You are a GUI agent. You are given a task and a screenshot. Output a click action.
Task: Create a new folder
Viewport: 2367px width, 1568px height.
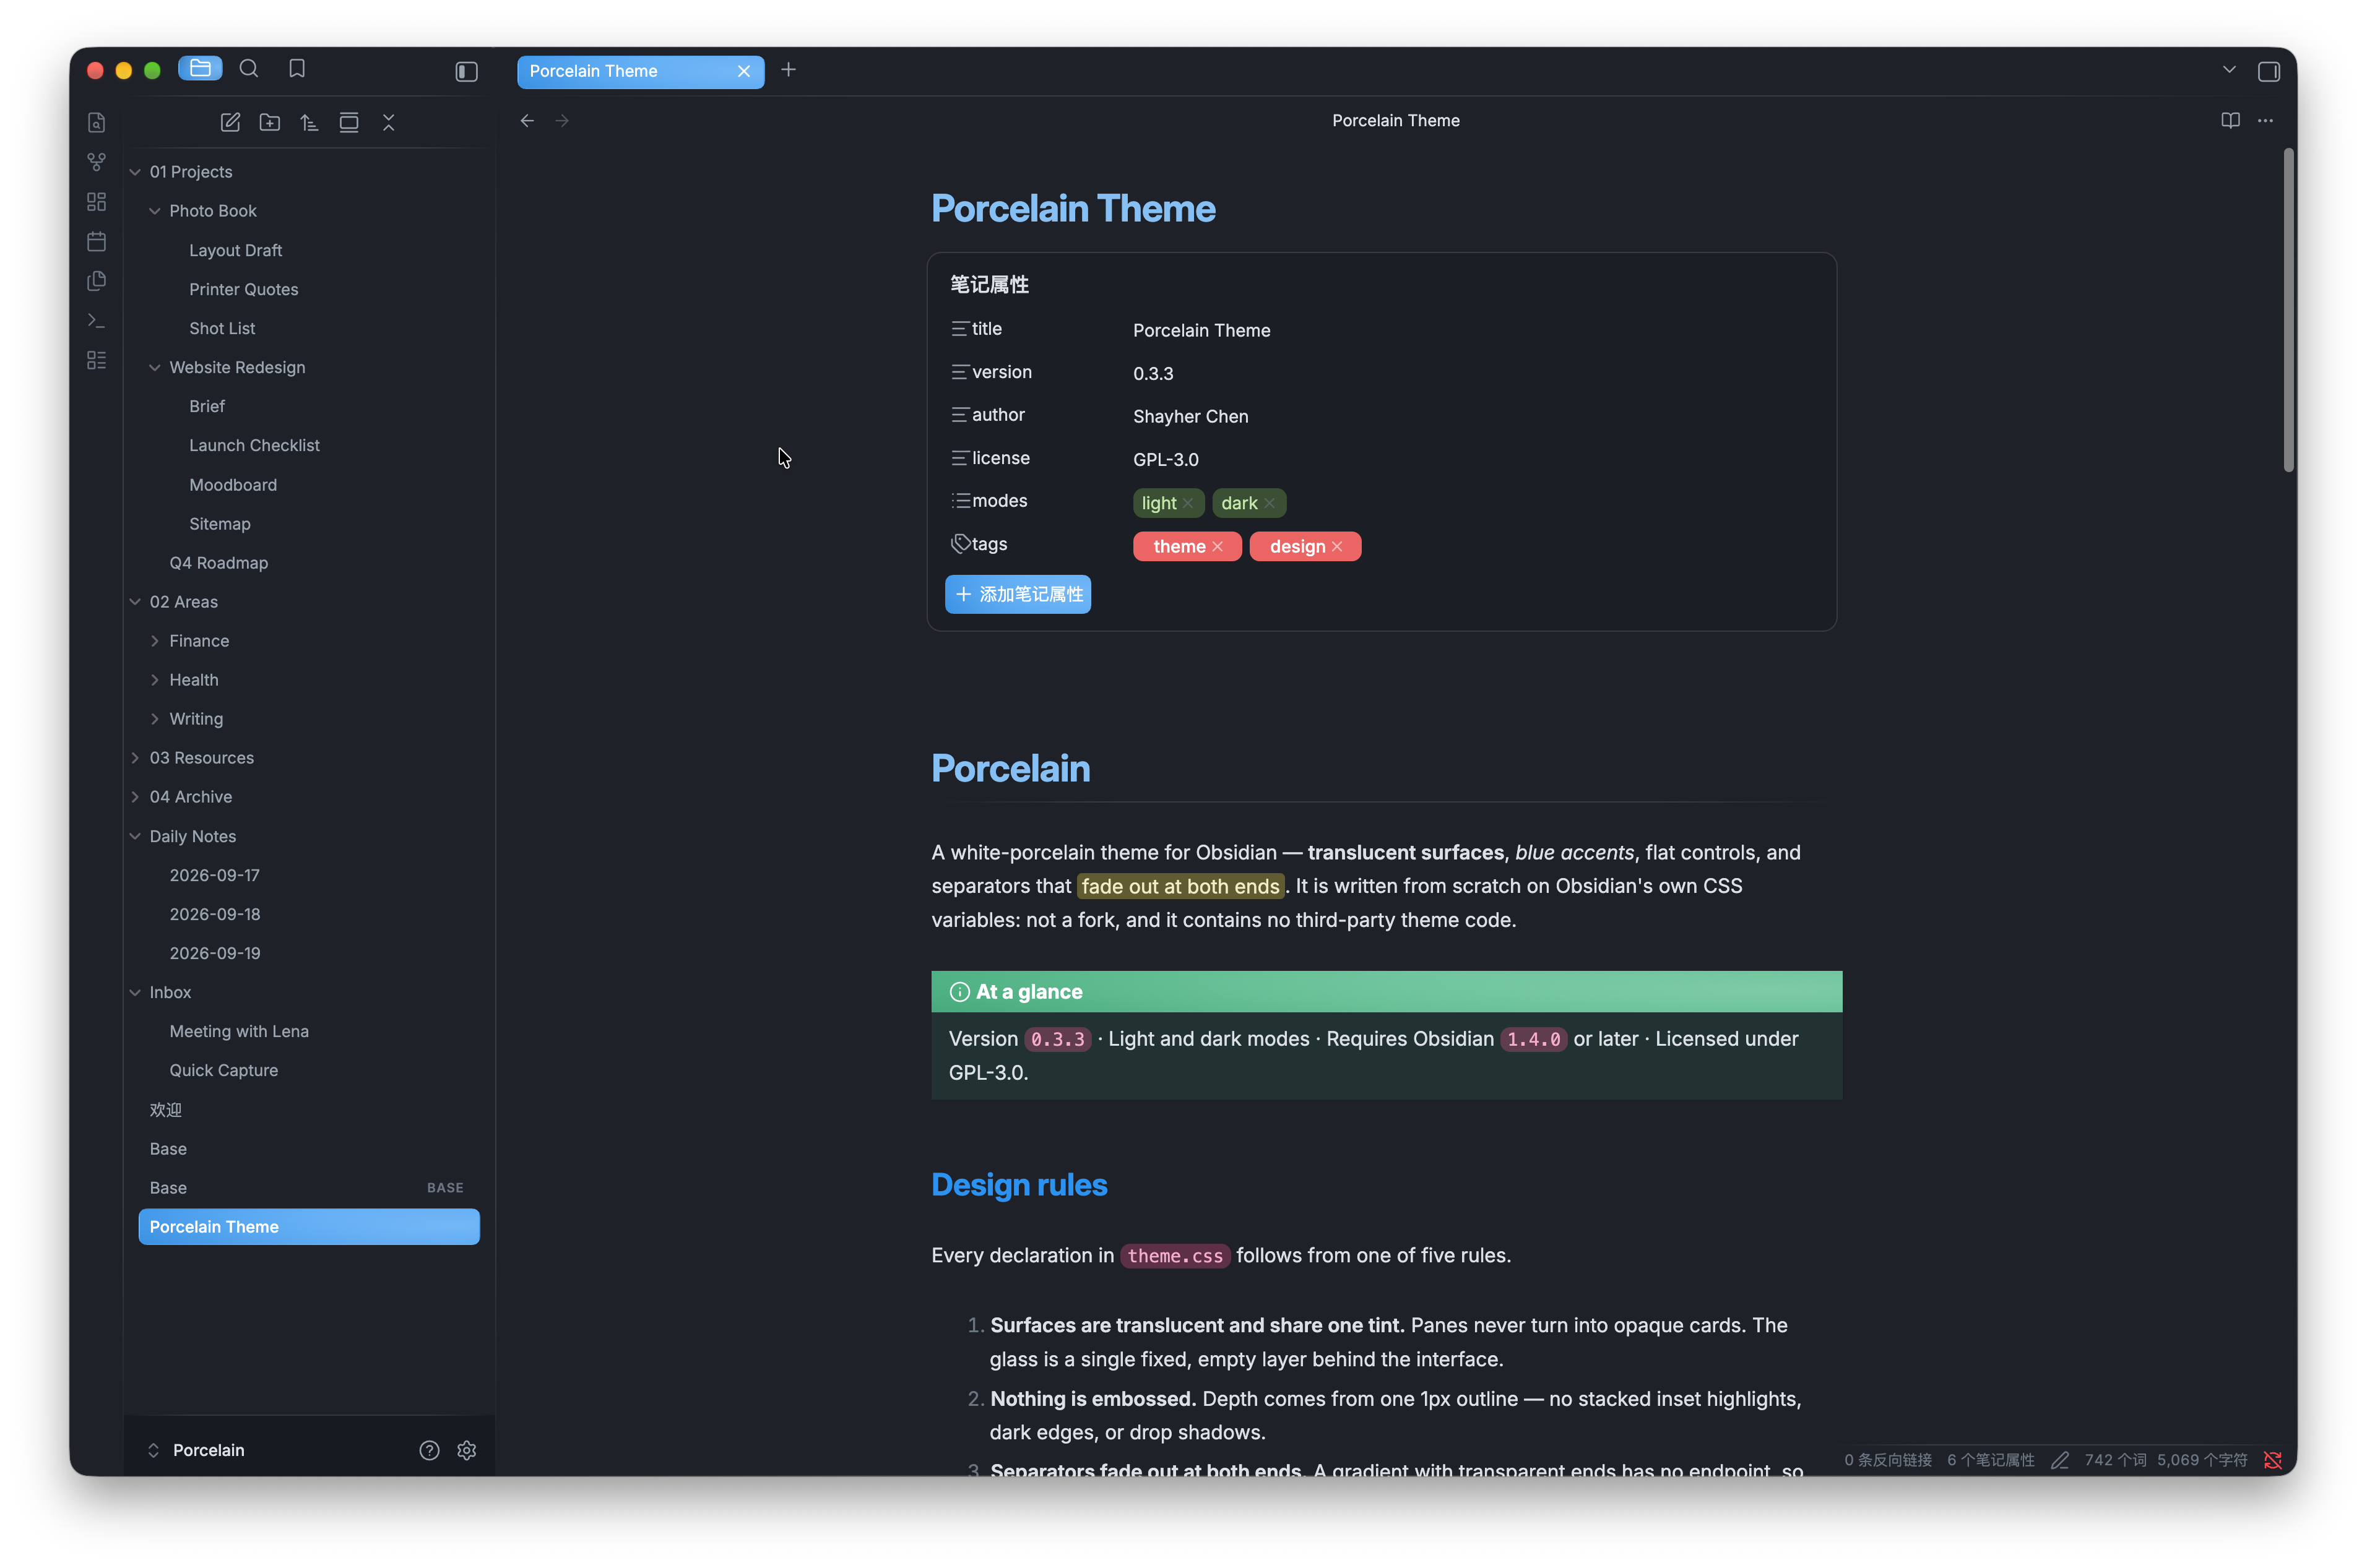(x=270, y=122)
